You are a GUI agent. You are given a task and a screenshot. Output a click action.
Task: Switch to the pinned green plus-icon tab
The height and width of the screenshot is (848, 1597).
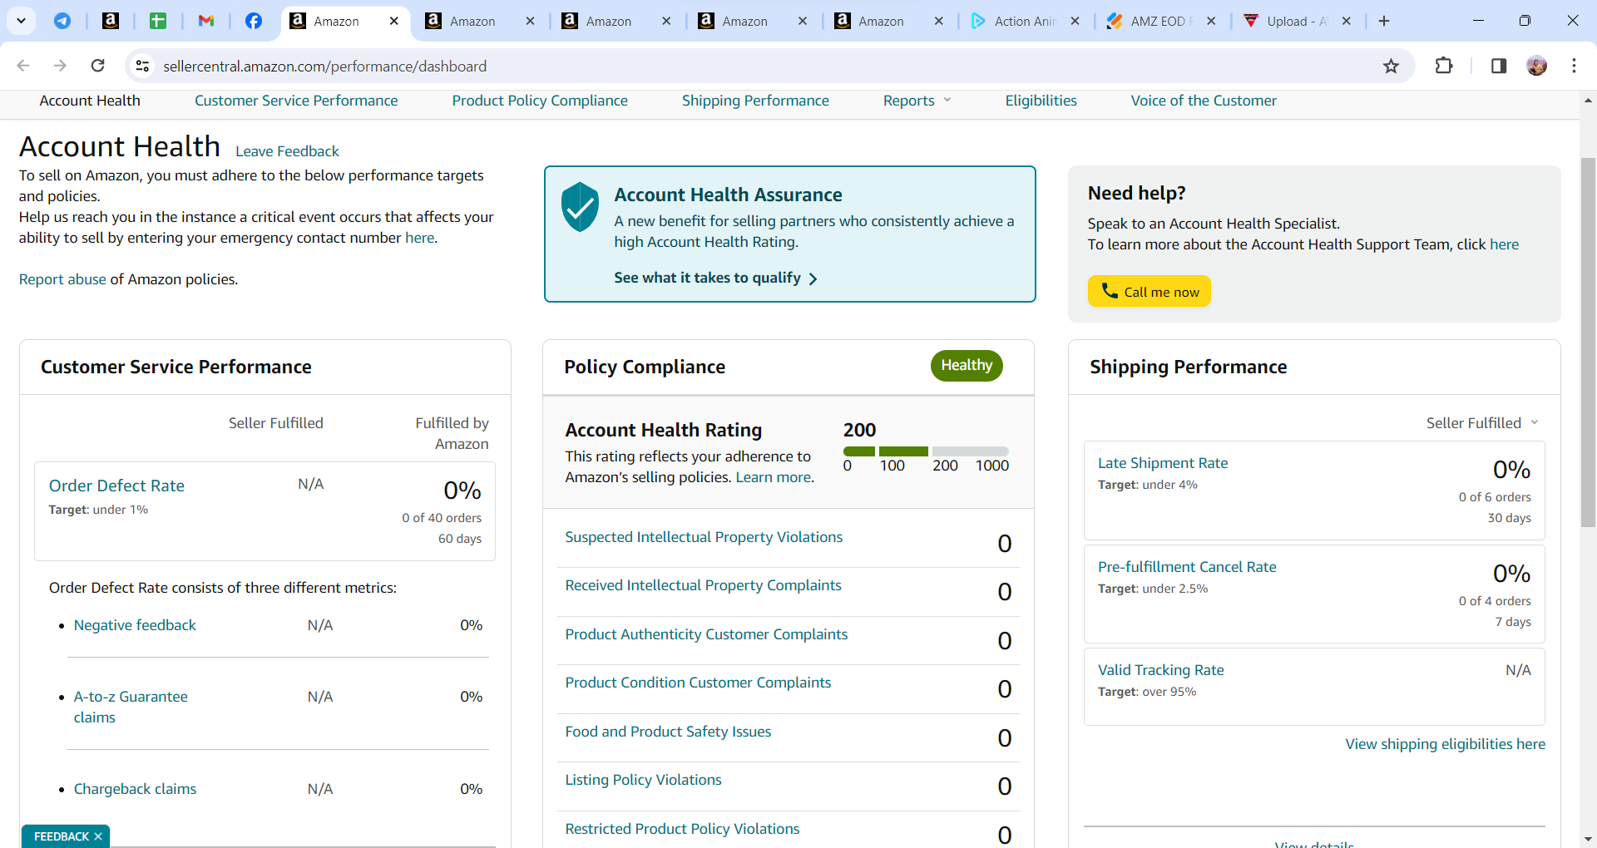[158, 21]
